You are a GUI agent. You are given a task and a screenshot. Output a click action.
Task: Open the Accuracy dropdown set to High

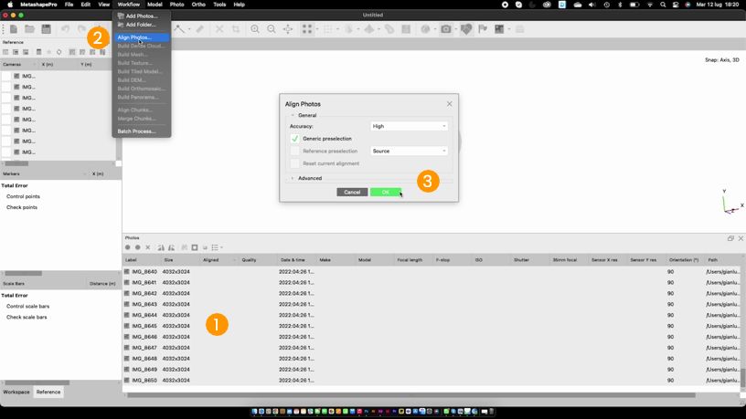click(409, 126)
